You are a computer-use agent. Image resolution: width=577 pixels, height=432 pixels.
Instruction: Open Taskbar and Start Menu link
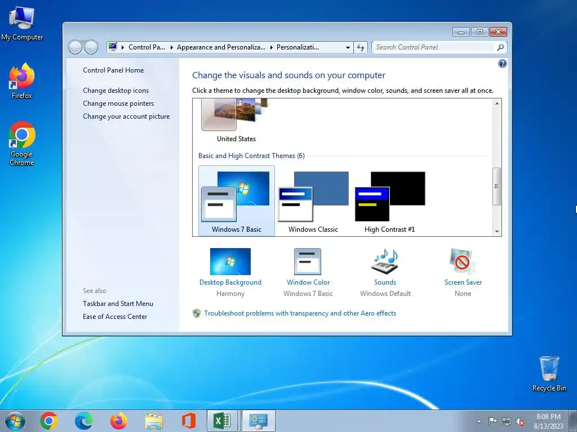click(118, 304)
